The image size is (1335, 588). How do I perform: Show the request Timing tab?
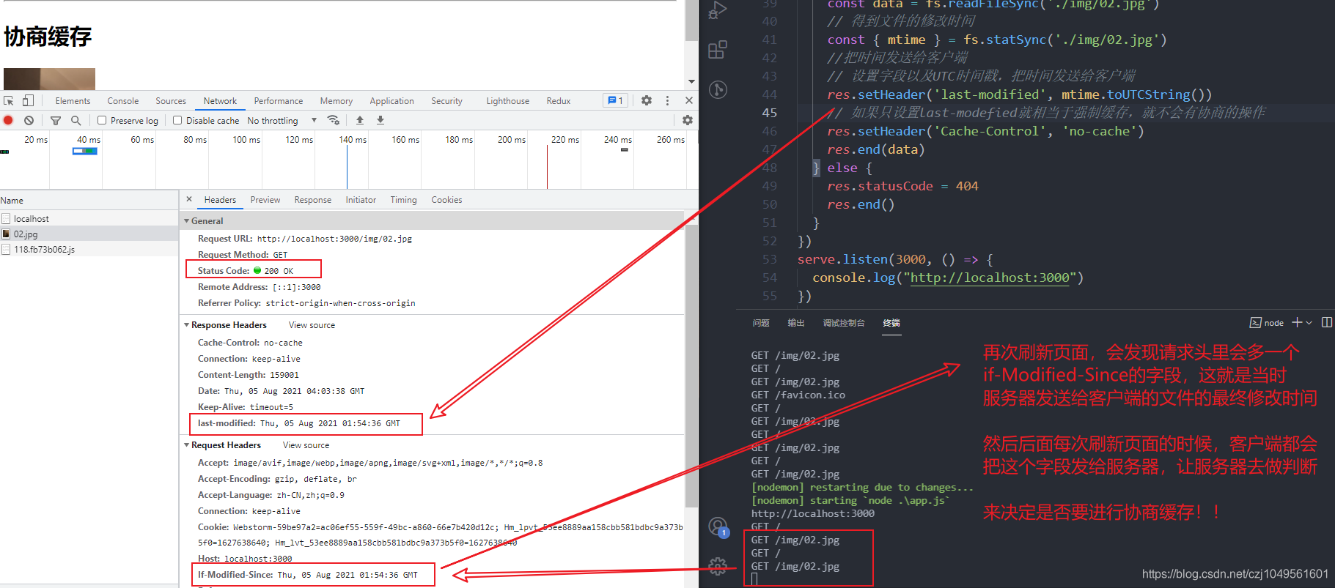tap(403, 200)
